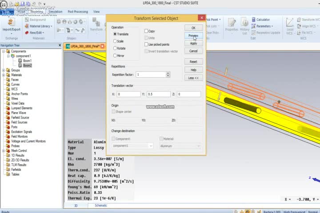Viewport: 320px width, 213px height.
Task: Open the New/Edit dropdown arrow
Action: point(43,33)
